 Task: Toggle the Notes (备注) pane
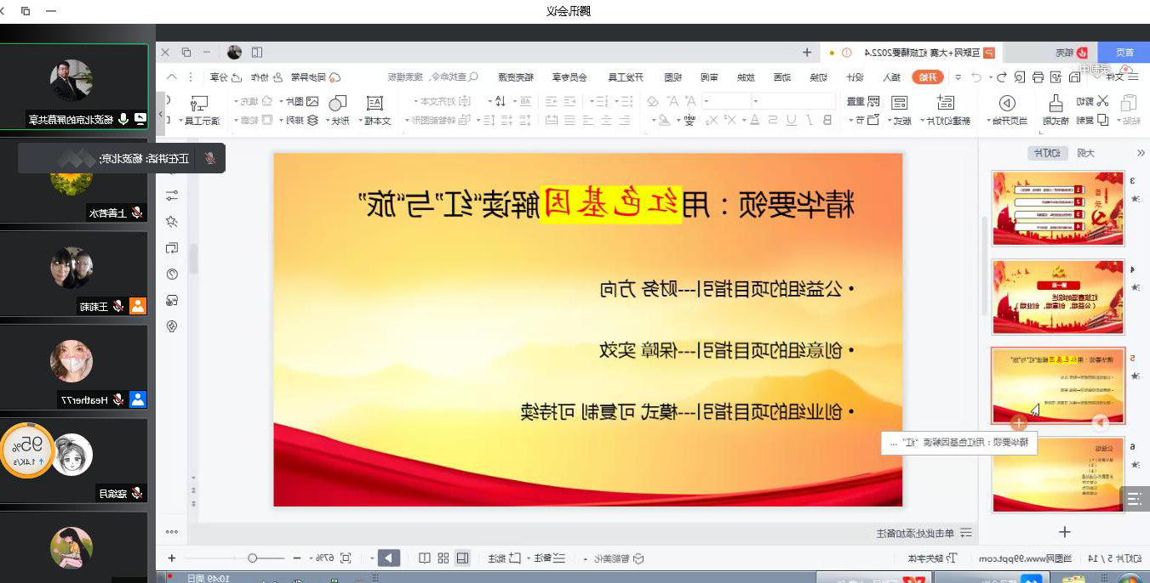tap(548, 558)
